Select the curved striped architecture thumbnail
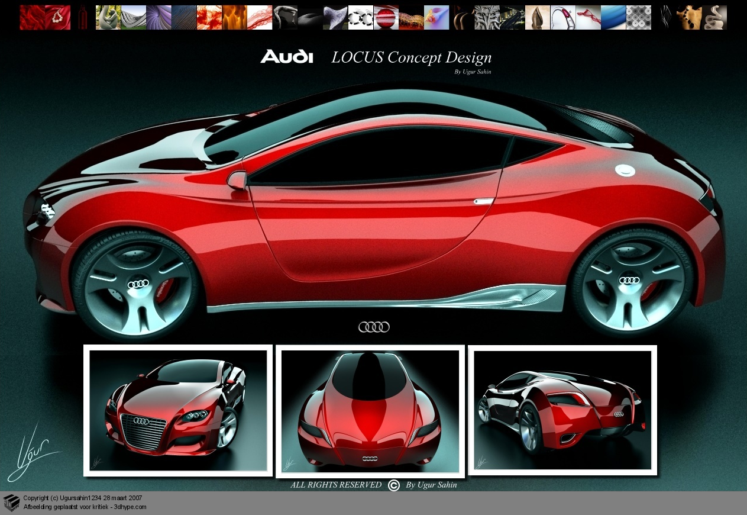This screenshot has height=515, width=747. tap(133, 17)
